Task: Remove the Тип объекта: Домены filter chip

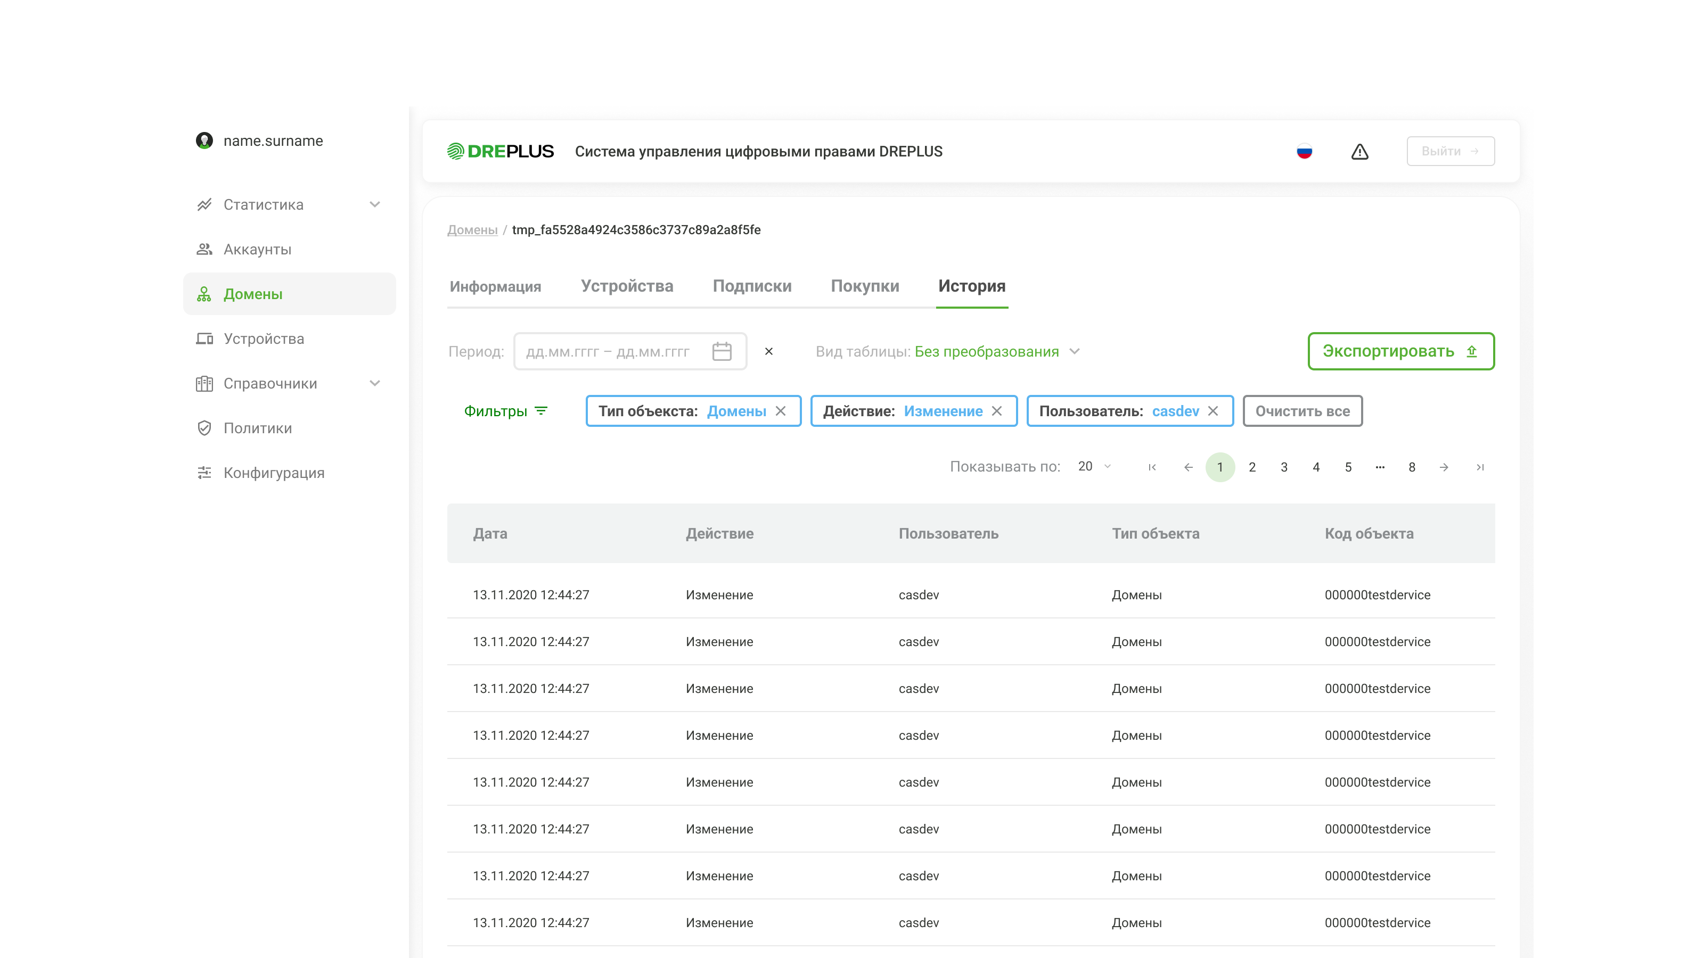Action: (781, 411)
